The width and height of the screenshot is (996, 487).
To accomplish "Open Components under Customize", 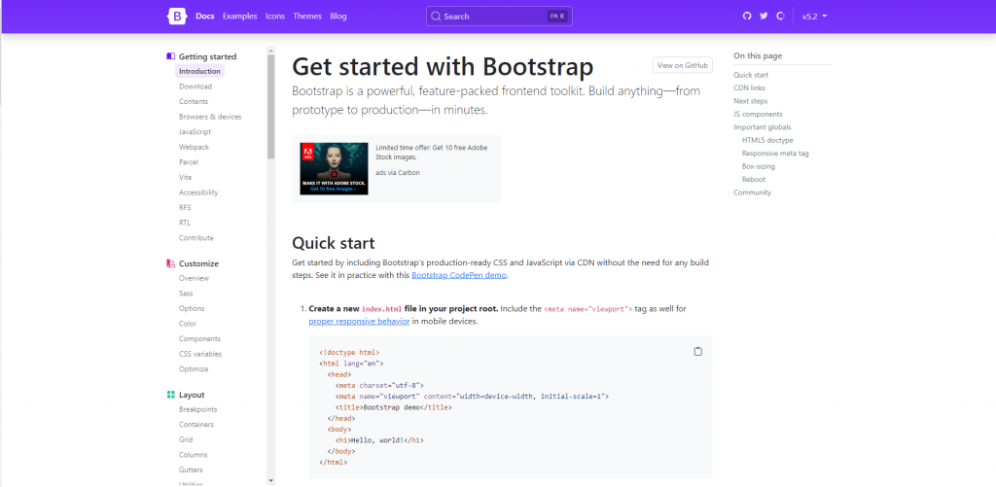I will pyautogui.click(x=200, y=339).
